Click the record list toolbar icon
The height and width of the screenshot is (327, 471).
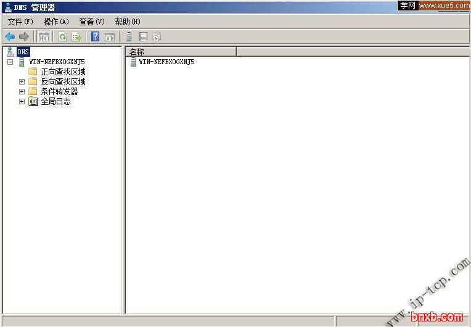point(143,36)
